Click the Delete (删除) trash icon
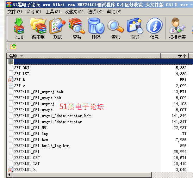The height and width of the screenshot is (178, 193). [96, 26]
